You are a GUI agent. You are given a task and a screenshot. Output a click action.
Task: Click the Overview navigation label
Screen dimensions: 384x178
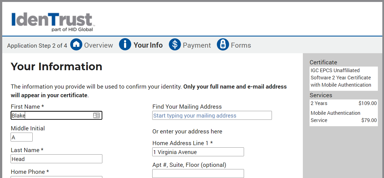click(x=99, y=45)
